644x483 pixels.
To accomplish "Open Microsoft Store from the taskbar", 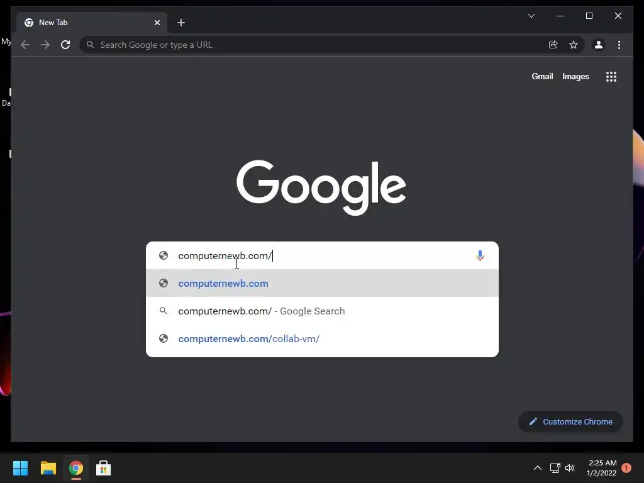I will [x=103, y=468].
